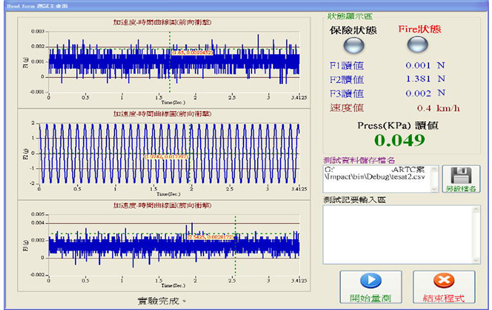Click the 開始量測 button label
This screenshot has height=310, width=492.
370,298
